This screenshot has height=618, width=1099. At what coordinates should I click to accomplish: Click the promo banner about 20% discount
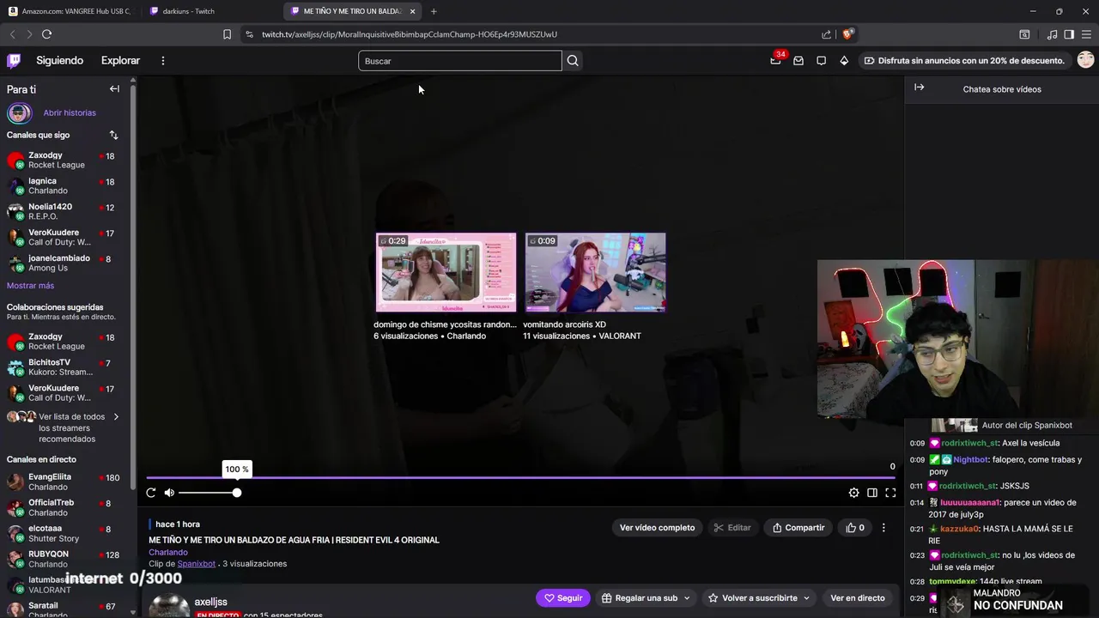tap(964, 61)
